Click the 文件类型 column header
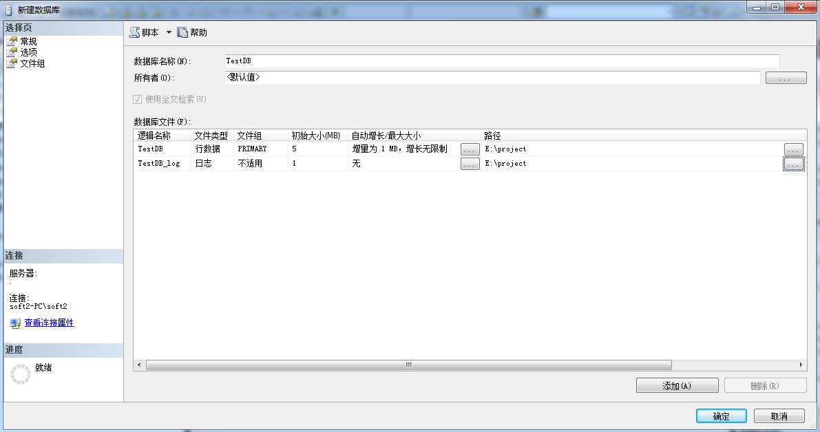 pyautogui.click(x=212, y=136)
